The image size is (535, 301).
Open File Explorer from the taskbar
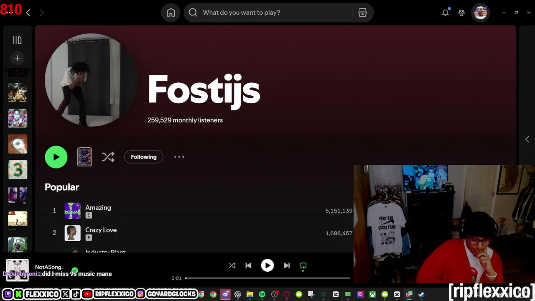click(250, 294)
